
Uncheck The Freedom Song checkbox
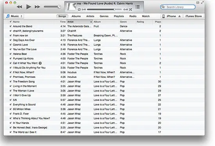(11, 81)
